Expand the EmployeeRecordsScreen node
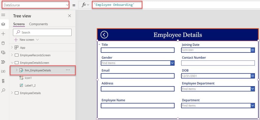The image size is (260, 120). (x=12, y=55)
